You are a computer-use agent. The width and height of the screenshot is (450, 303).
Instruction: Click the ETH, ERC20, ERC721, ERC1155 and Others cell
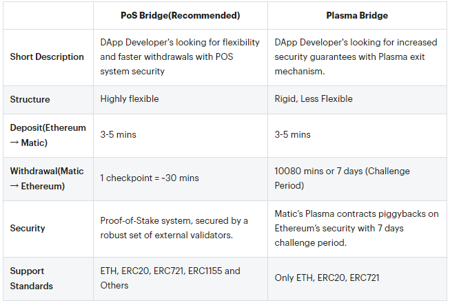[x=170, y=278]
